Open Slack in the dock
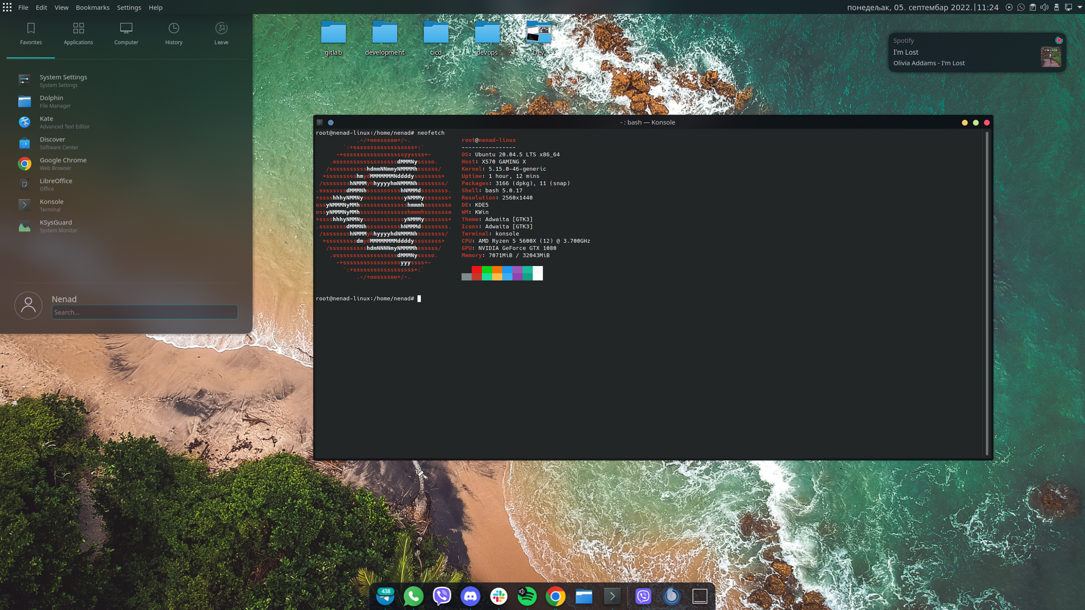The width and height of the screenshot is (1085, 610). [498, 596]
